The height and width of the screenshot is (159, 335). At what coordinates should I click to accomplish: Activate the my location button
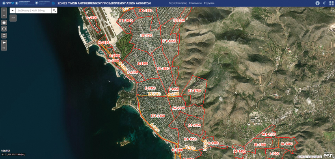[x=4, y=29]
